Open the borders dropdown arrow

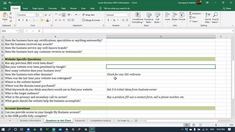[37, 20]
